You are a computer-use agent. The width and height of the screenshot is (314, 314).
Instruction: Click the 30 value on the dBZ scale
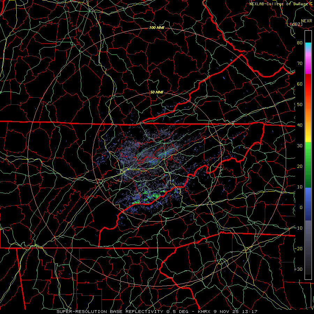[x=300, y=146]
